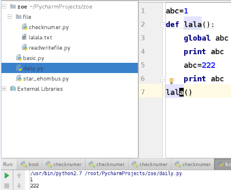The width and height of the screenshot is (231, 190).
Task: Select the file folder icon
Action: point(18,17)
